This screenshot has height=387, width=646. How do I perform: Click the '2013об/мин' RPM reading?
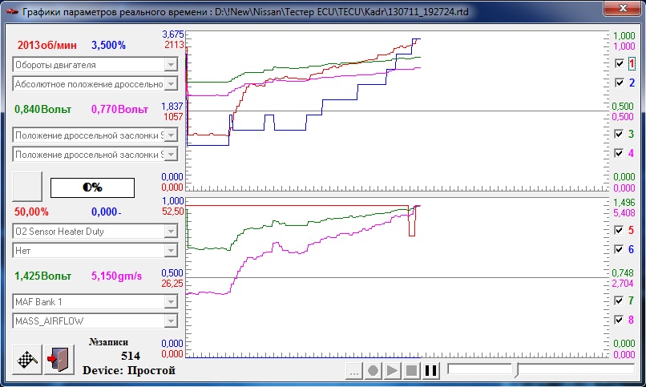[x=47, y=46]
